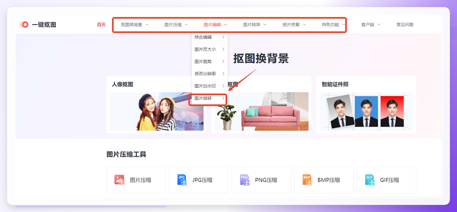Open the 智能证件照 card title
Image resolution: width=457 pixels, height=212 pixels.
click(335, 84)
